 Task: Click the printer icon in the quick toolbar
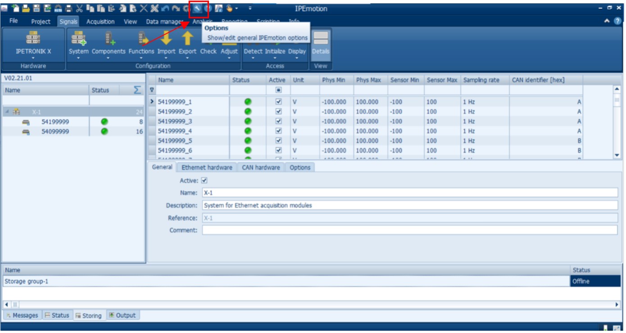coord(68,9)
